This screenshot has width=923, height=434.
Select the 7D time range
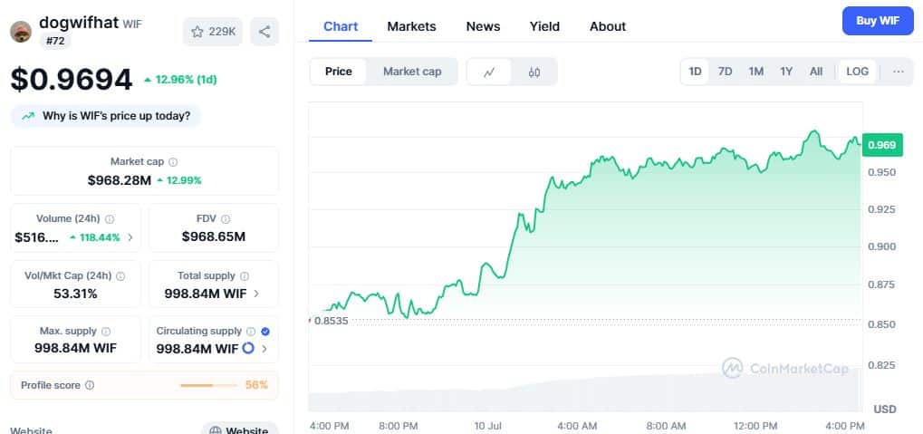(x=726, y=72)
